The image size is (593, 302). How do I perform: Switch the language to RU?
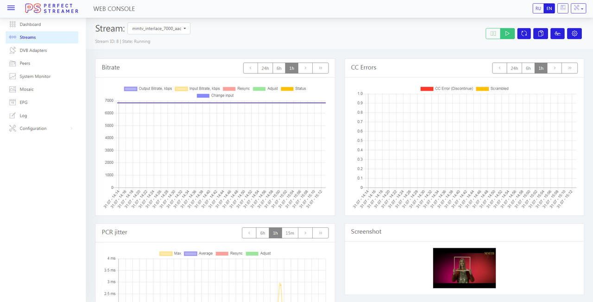[538, 8]
